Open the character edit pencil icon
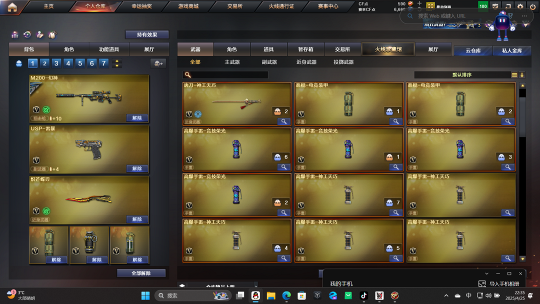The width and height of the screenshot is (540, 304). coord(40,34)
